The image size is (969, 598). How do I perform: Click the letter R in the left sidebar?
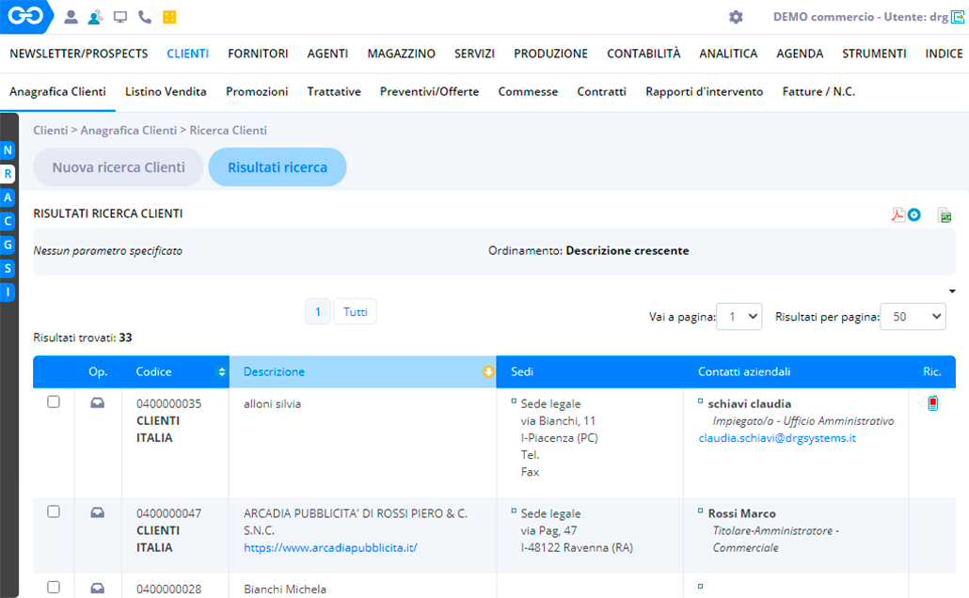8,174
